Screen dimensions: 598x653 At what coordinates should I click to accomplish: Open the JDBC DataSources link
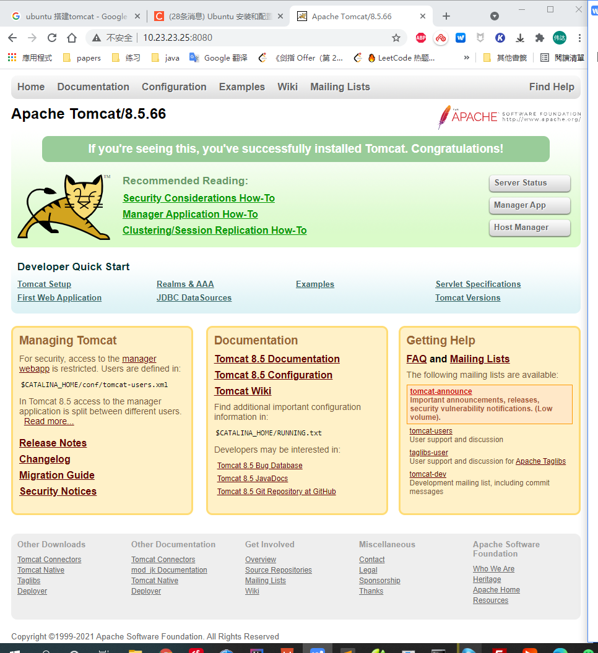pyautogui.click(x=194, y=298)
